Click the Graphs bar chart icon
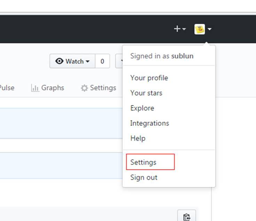The image size is (256, 221). click(35, 88)
